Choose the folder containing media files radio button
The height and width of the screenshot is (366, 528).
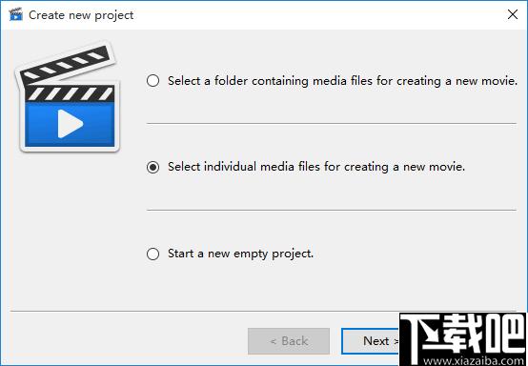[x=152, y=80]
